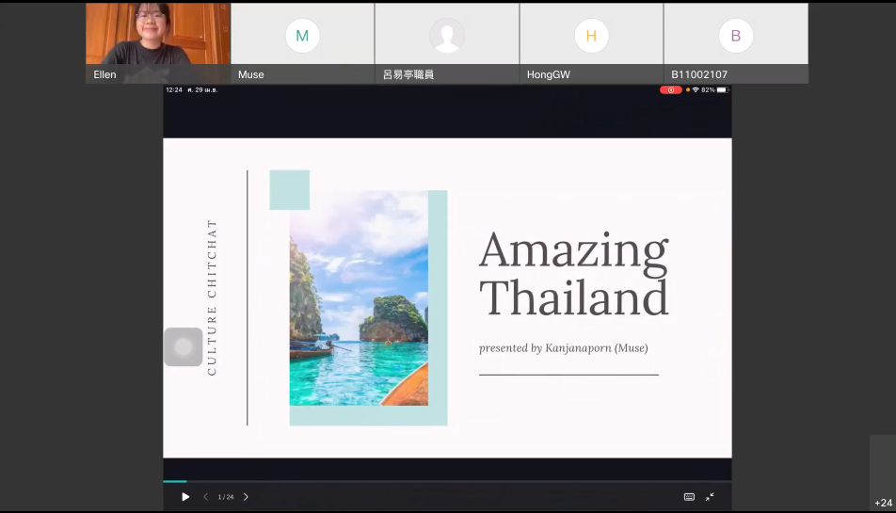This screenshot has width=896, height=513.
Task: Click the Wi-Fi status icon
Action: point(696,89)
